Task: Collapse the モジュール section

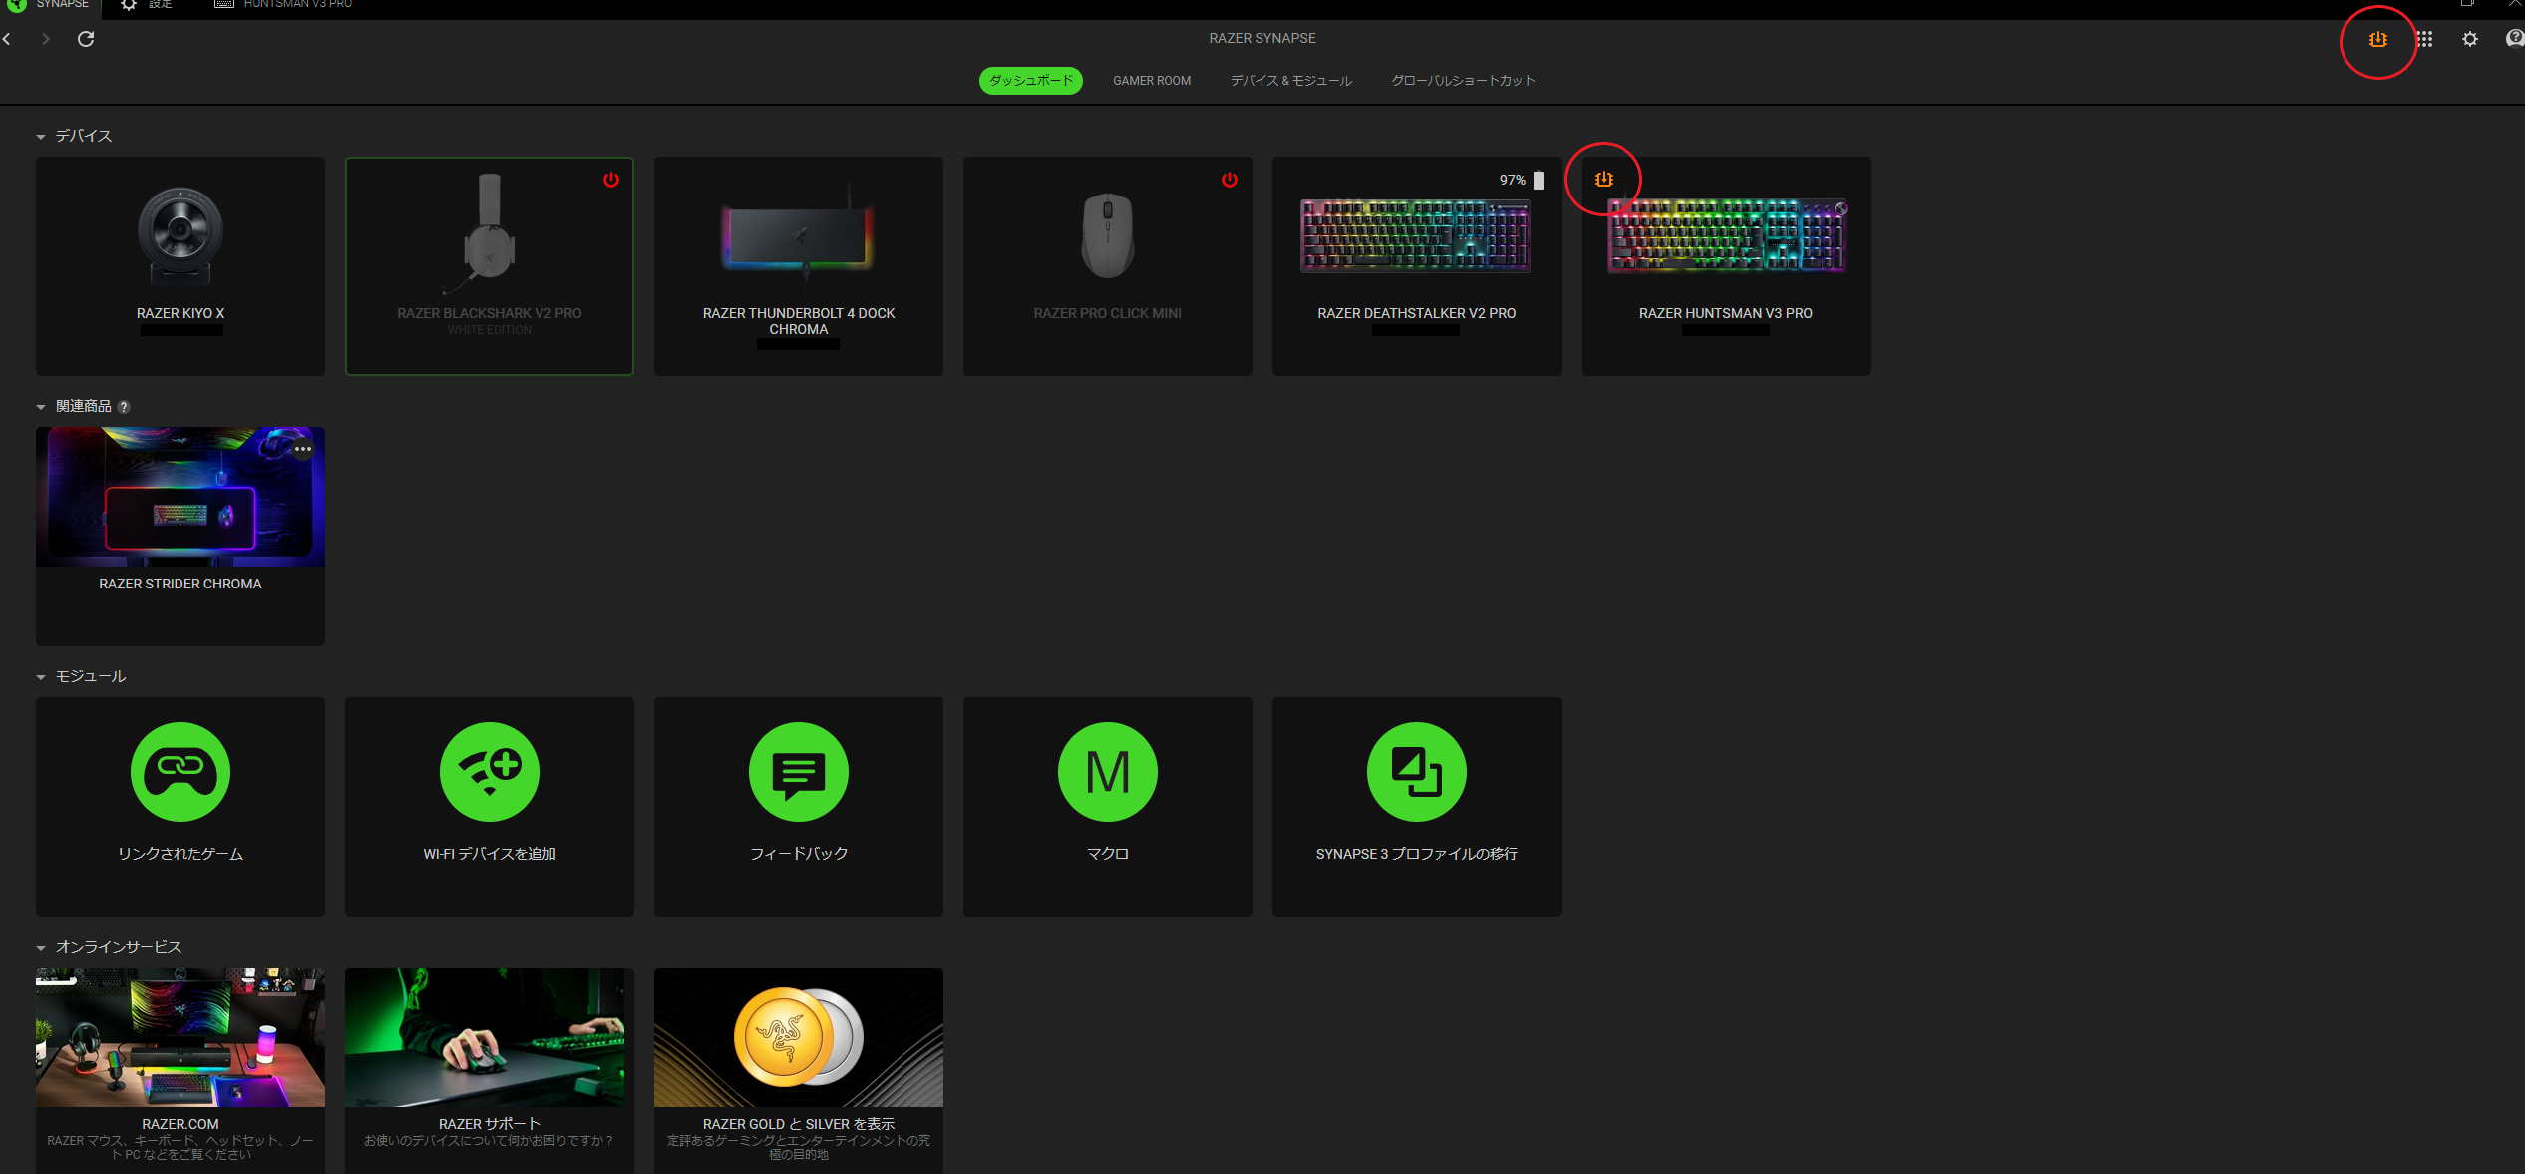Action: 41,677
